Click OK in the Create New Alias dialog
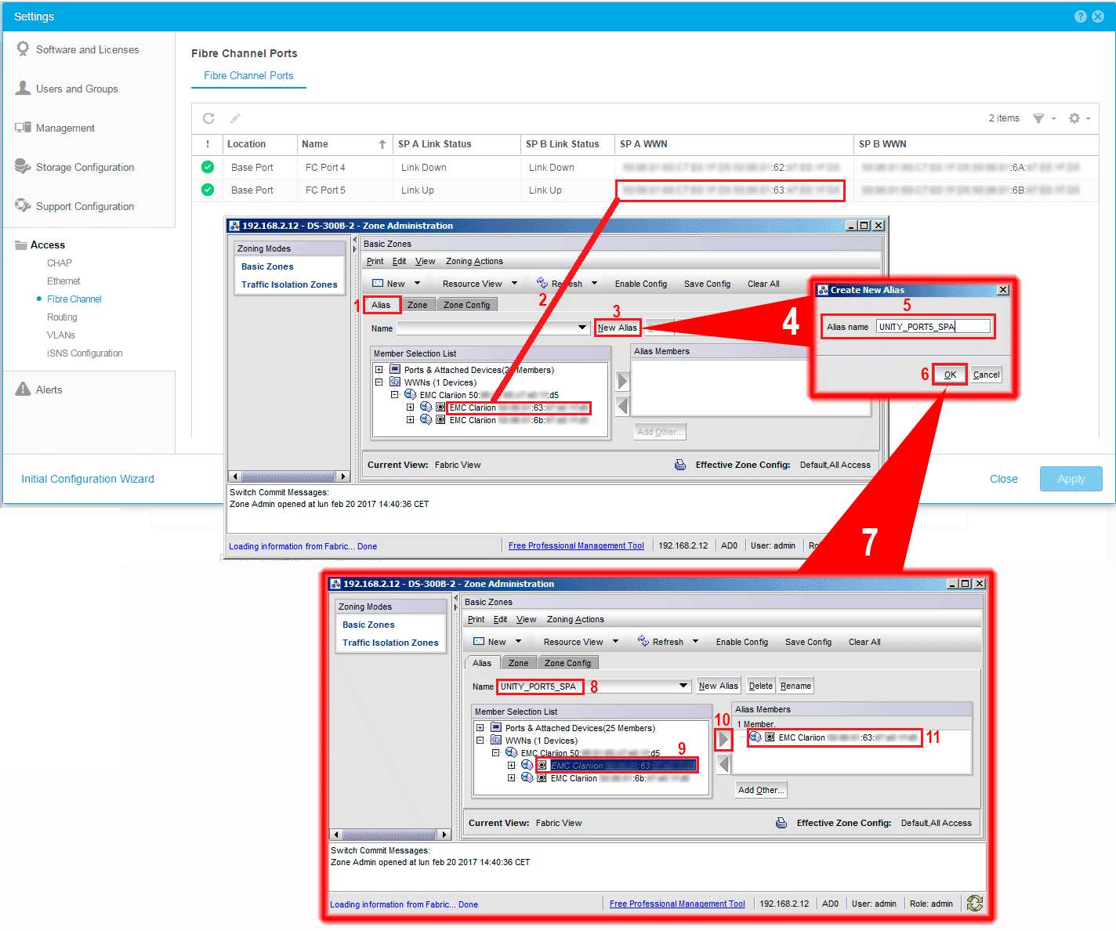The width and height of the screenshot is (1116, 931). point(949,374)
